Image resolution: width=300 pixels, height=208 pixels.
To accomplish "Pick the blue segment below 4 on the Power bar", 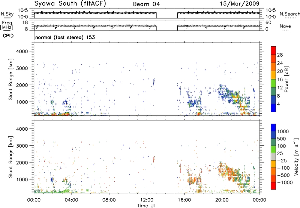I will pyautogui.click(x=273, y=108).
